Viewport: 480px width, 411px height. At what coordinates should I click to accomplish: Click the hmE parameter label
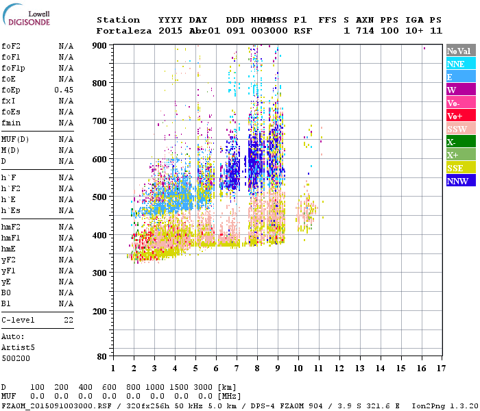[8, 249]
